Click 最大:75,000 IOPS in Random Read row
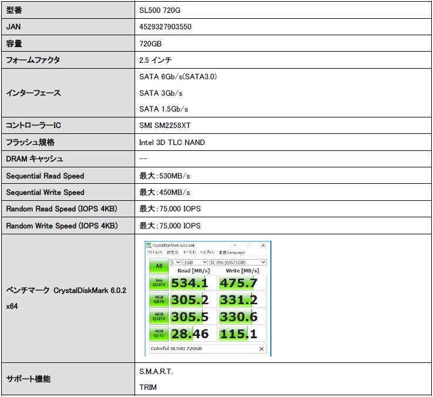Viewport: 433px width, 397px height. (x=170, y=208)
